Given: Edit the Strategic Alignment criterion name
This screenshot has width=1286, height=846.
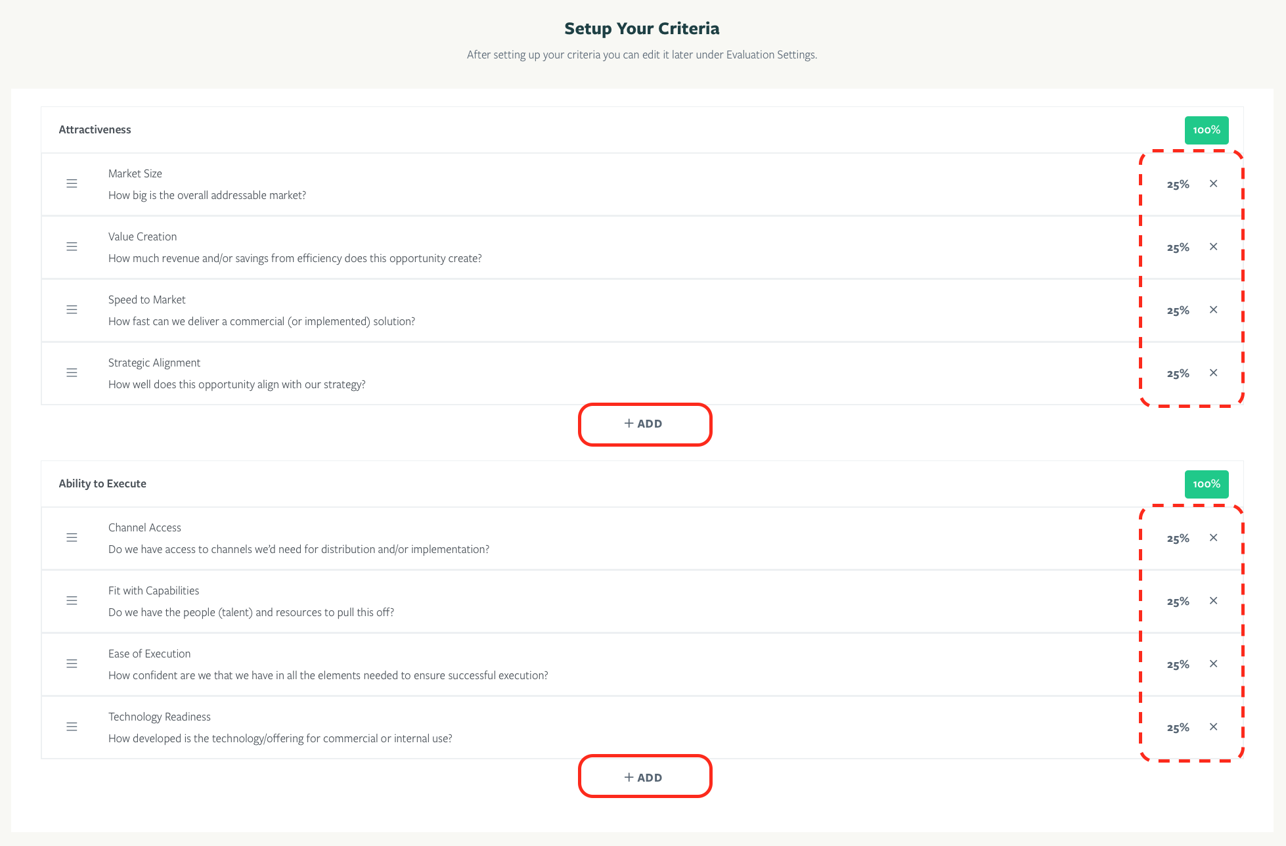Looking at the screenshot, I should 154,363.
